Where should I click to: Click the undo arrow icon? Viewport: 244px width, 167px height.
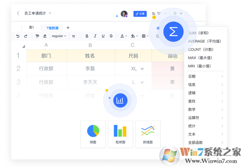(18, 36)
